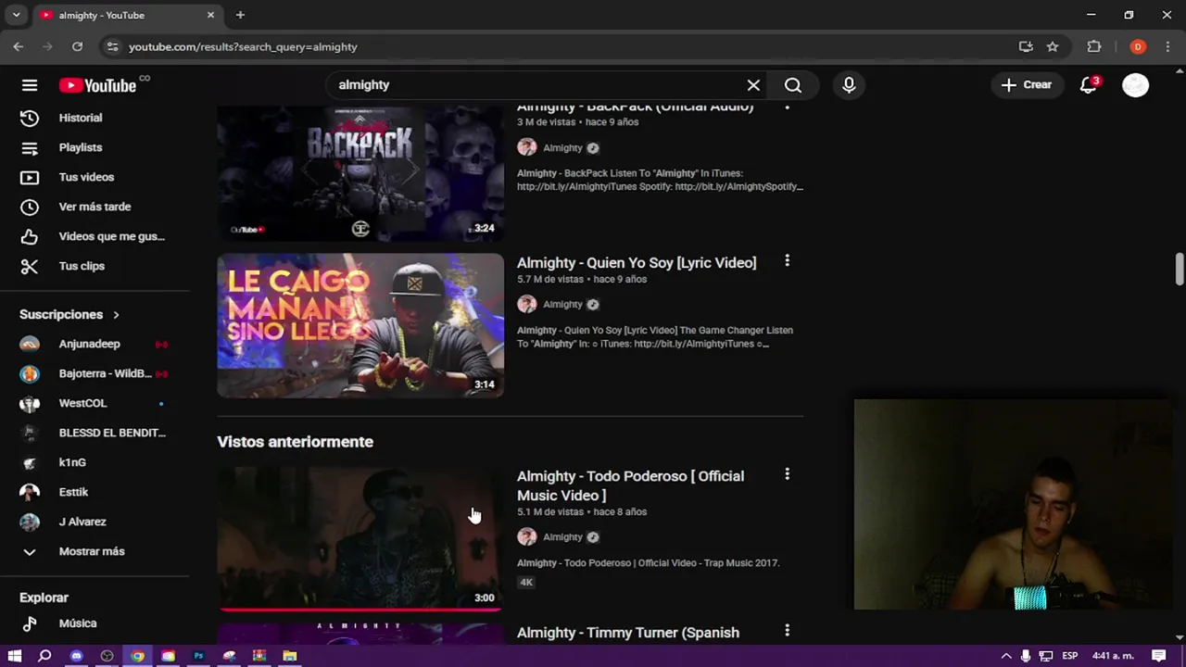The image size is (1186, 667).
Task: Show hidden system tray icons
Action: (x=1006, y=656)
